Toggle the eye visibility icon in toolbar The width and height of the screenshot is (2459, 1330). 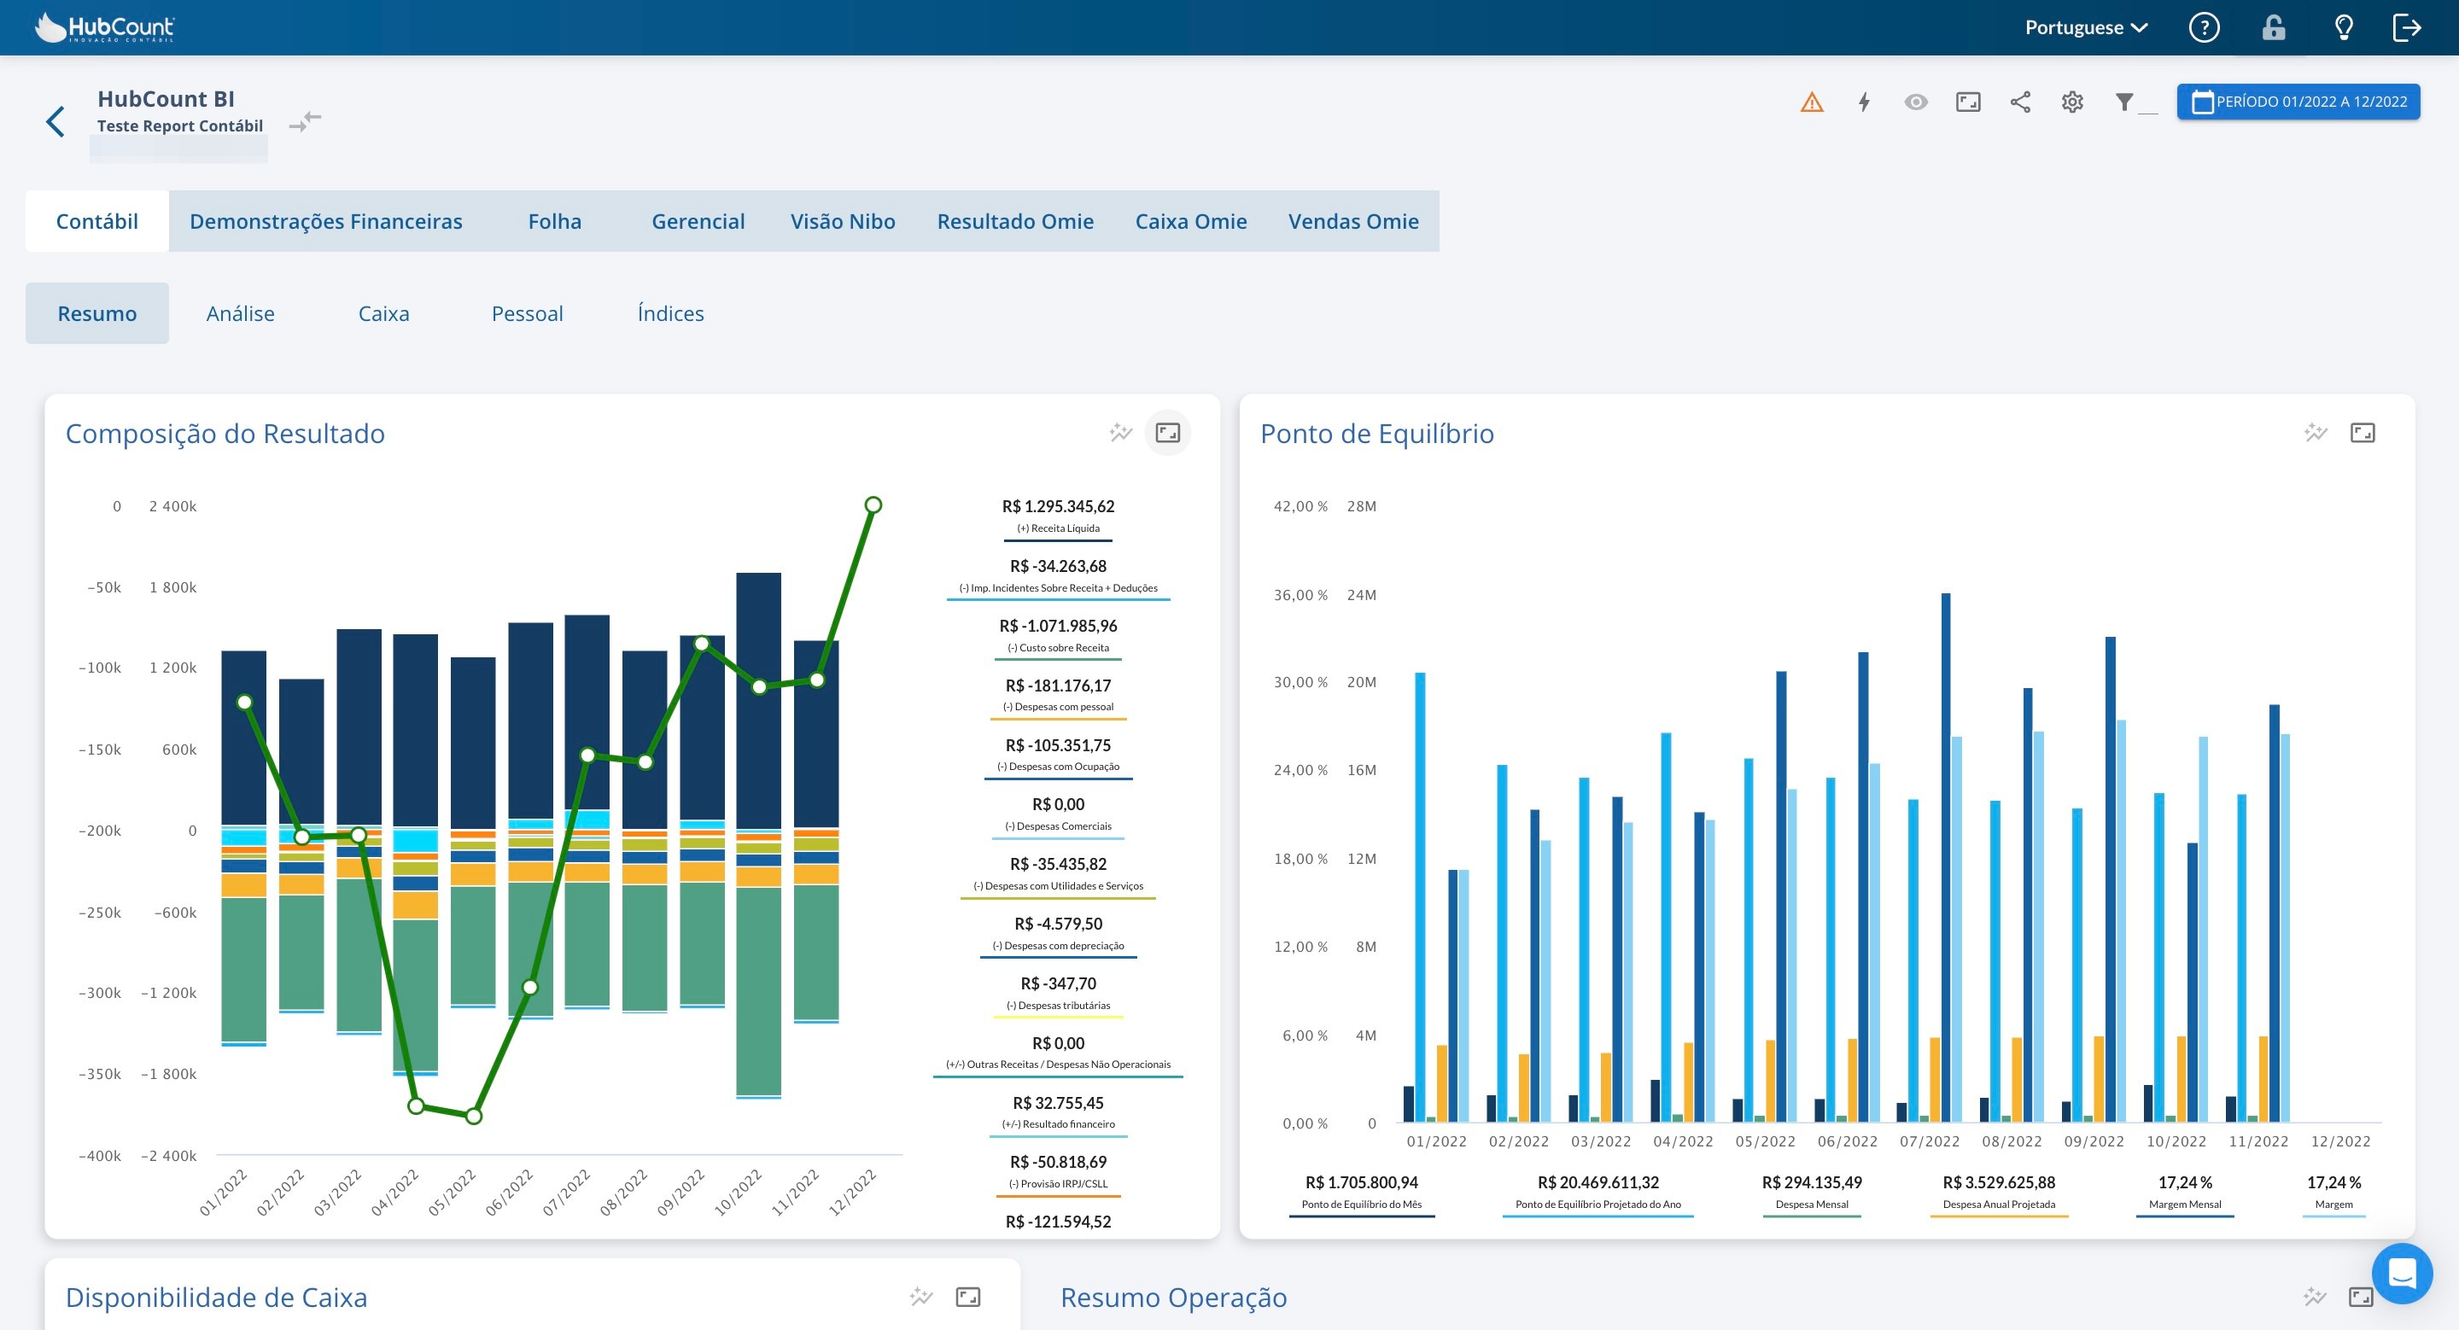(x=1915, y=102)
